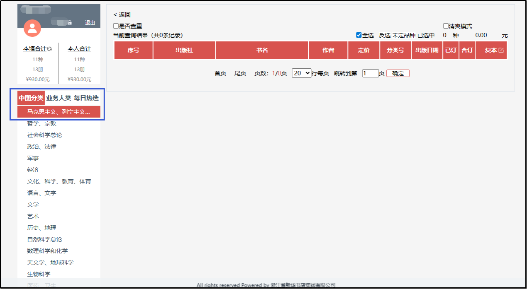Screen dimensions: 527x289
Task: Click the jump-to-page number input field
Action: [370, 73]
